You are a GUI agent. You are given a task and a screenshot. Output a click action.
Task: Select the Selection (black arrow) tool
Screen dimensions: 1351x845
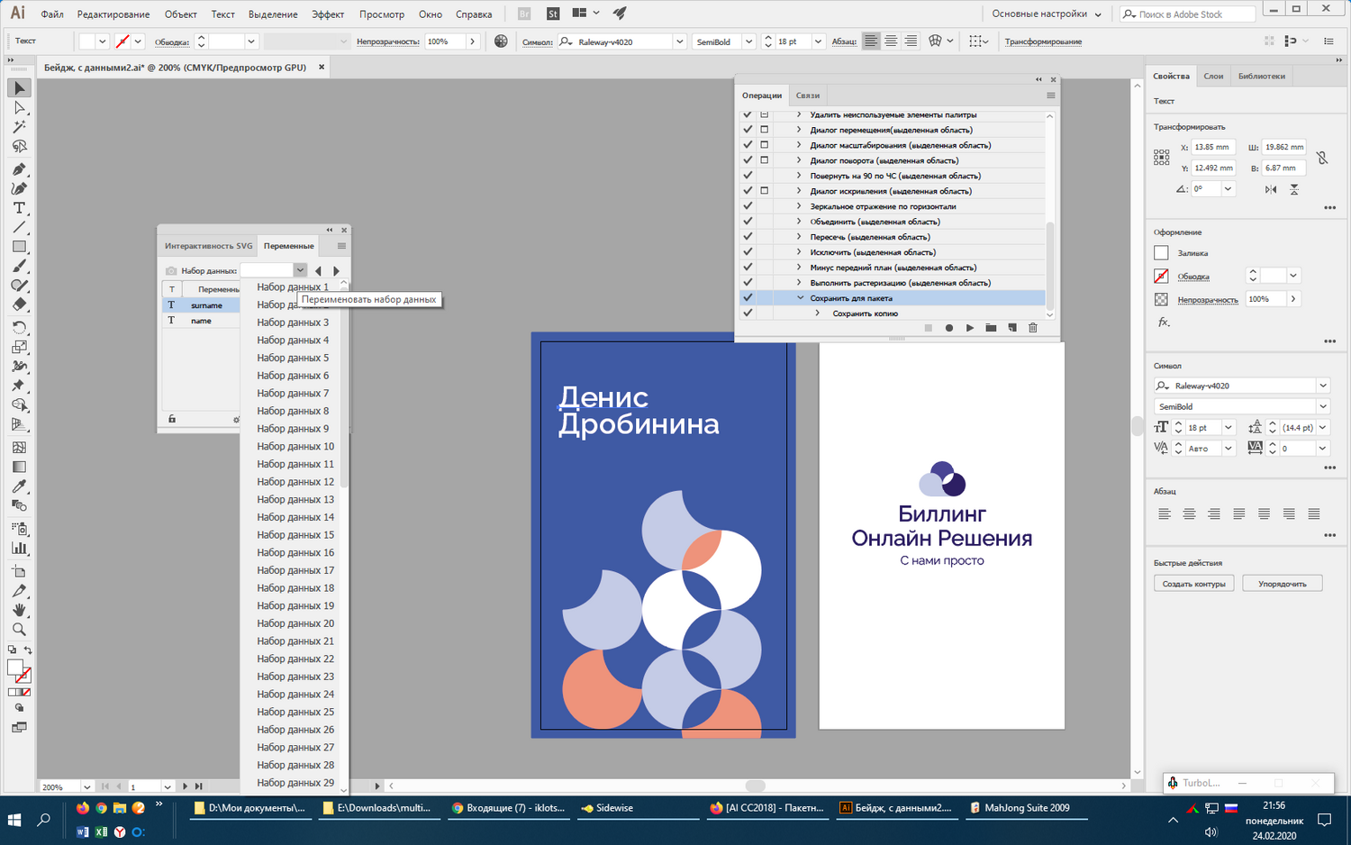click(19, 88)
